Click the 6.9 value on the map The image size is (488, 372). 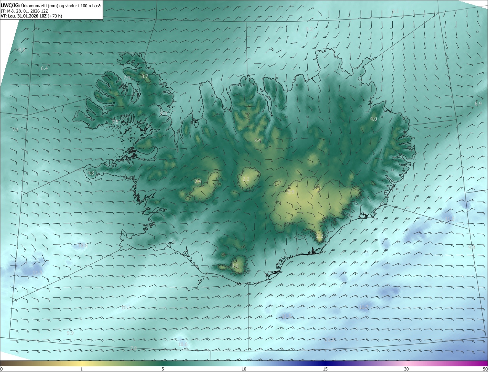coord(478,104)
